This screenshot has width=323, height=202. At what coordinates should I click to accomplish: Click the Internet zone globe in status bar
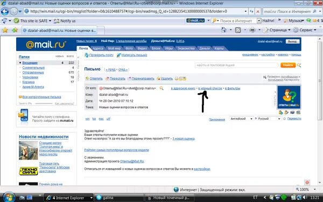176,190
